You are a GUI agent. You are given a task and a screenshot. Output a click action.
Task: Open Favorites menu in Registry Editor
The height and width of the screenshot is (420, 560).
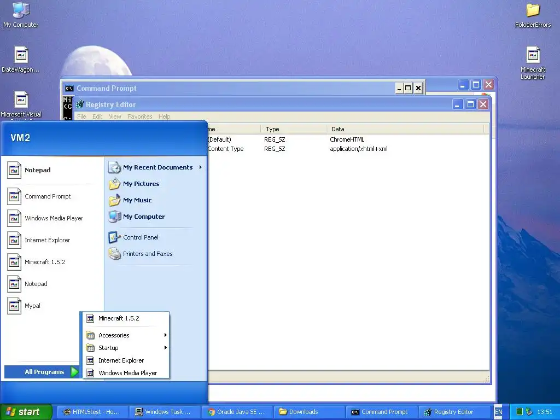pos(139,116)
